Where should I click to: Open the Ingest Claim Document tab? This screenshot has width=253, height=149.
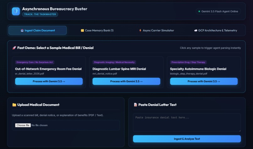pos(37,30)
